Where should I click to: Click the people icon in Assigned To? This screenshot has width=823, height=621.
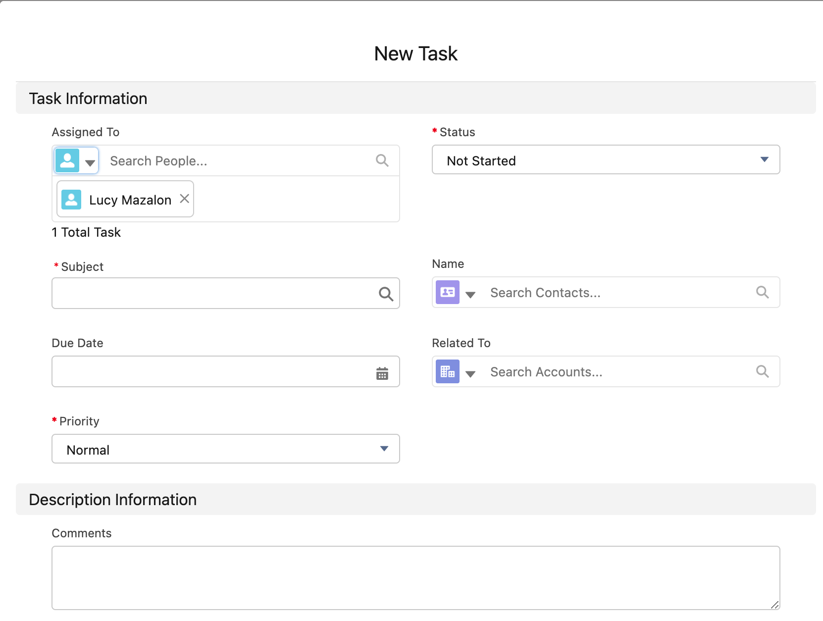point(67,160)
